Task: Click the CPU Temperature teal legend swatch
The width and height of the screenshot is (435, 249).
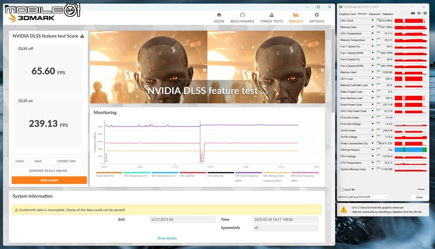Action: point(137,173)
